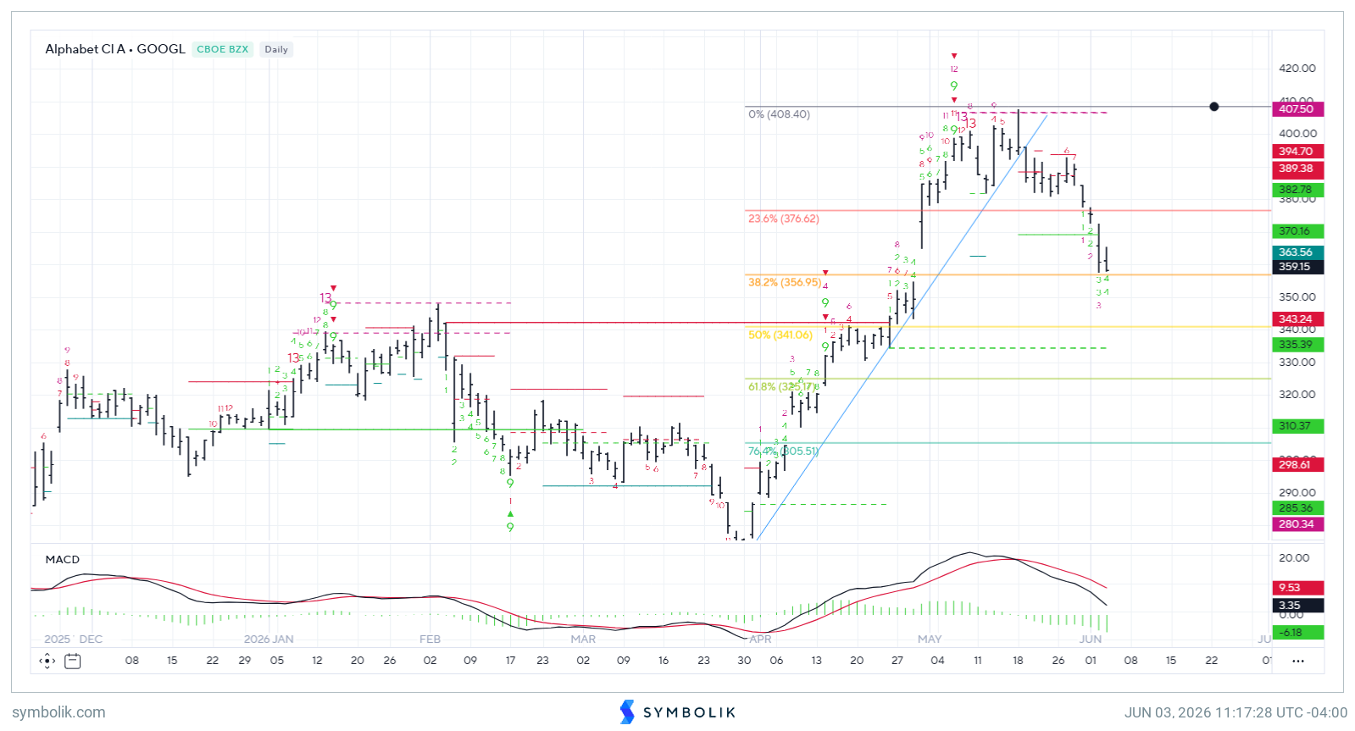Select the 298.61 red price tag

coord(1297,465)
